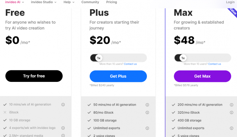This screenshot has height=137, width=237.
Task: Show info for Max plan Unlimited exports
Action: (x=231, y=128)
